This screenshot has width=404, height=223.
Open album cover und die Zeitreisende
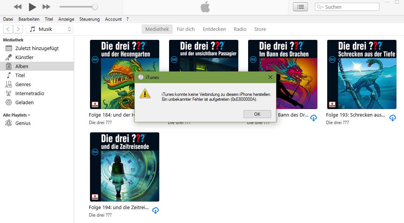pyautogui.click(x=125, y=167)
